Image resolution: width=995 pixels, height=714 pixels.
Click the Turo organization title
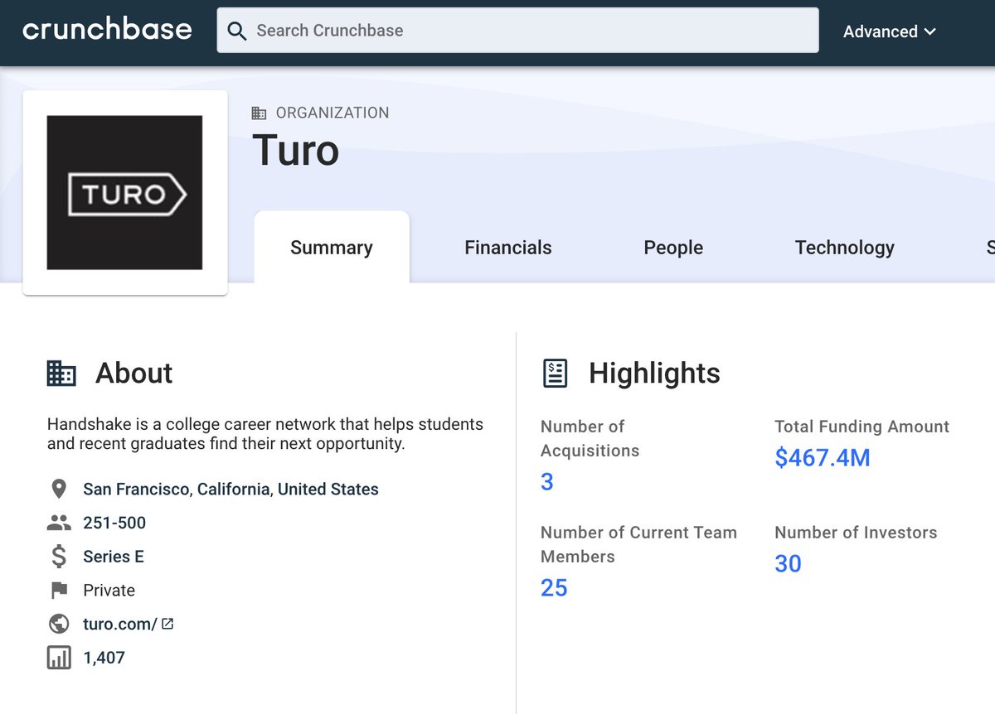tap(295, 150)
